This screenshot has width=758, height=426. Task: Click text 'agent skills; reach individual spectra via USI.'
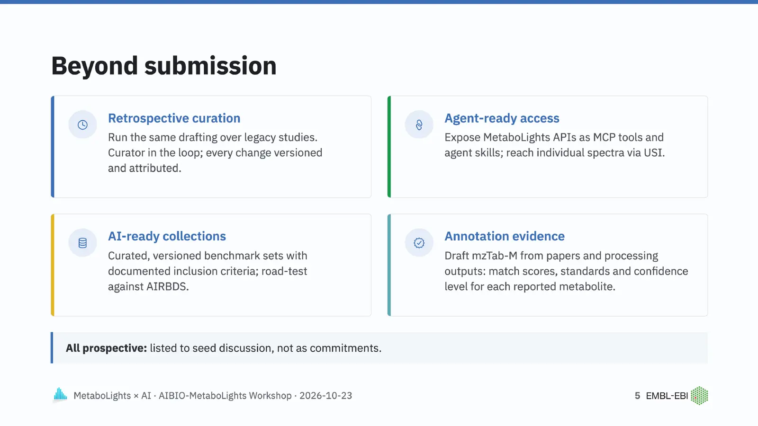554,153
